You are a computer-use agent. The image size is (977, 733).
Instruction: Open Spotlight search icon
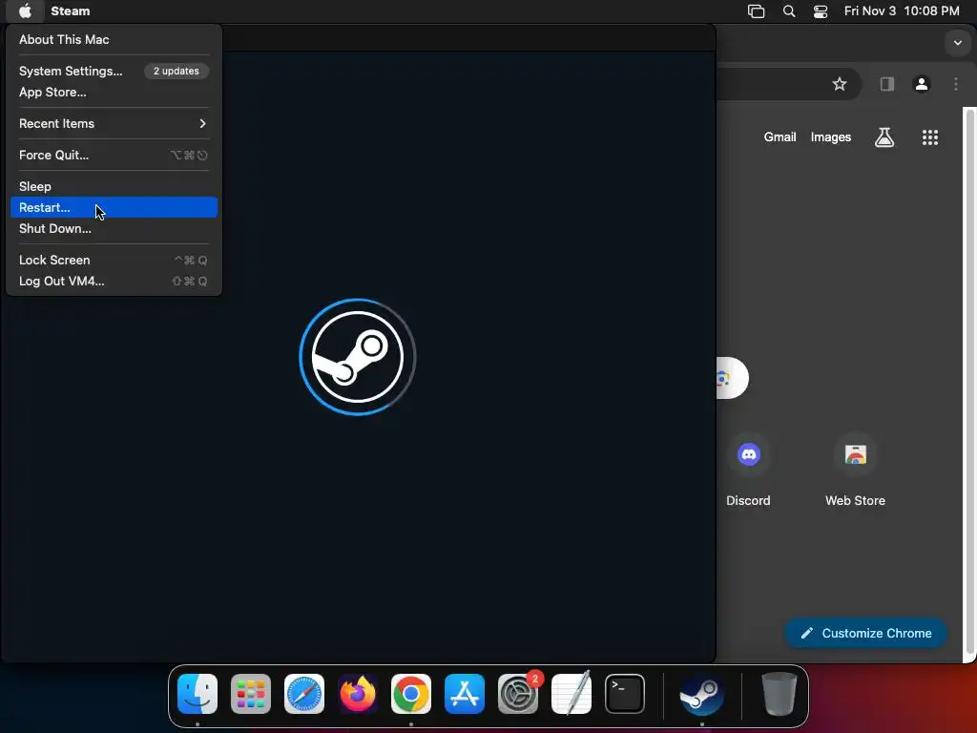pos(789,10)
